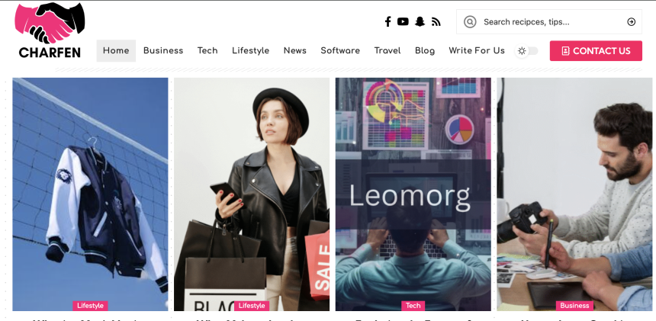Open the Facebook social icon

tap(387, 22)
